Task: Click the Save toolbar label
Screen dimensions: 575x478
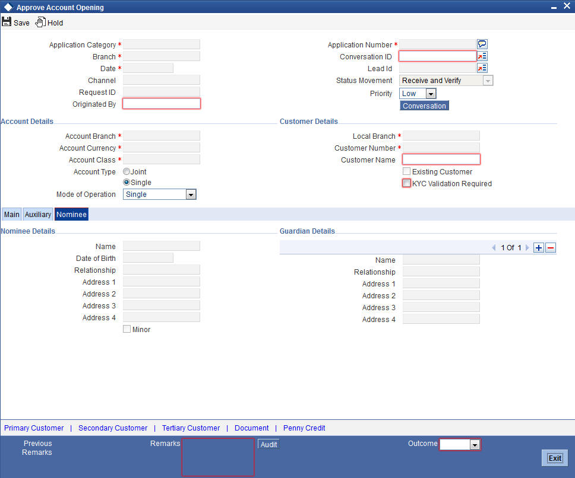Action: pos(21,23)
